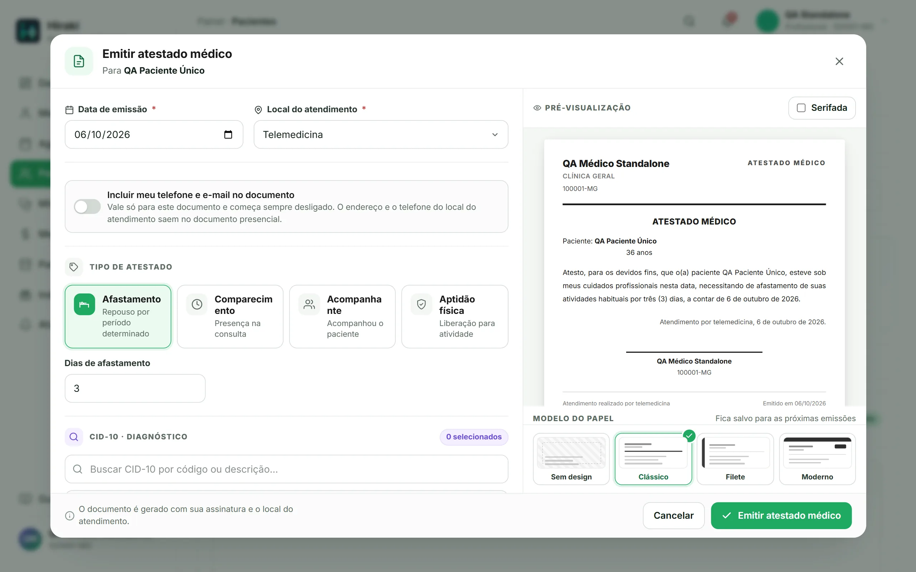Click the info icon in the dialog footer
This screenshot has width=916, height=572.
click(x=70, y=516)
